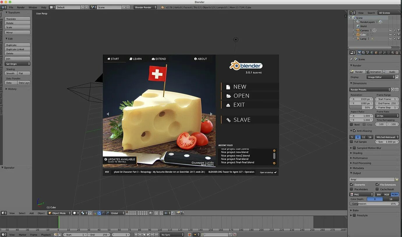Switch to the EXTEND splash tab
This screenshot has height=237, width=402.
tap(159, 59)
